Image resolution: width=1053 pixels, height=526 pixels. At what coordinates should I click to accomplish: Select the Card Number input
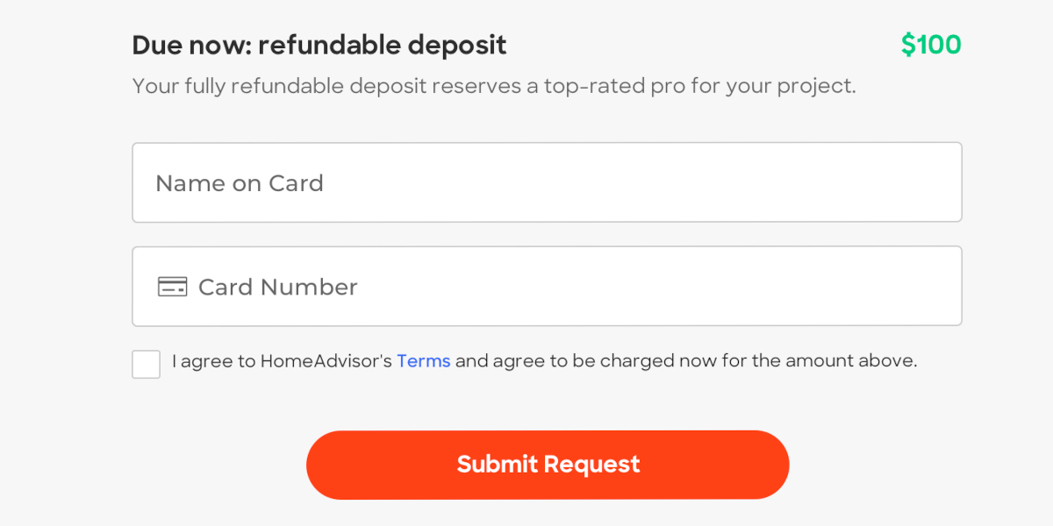tap(548, 286)
